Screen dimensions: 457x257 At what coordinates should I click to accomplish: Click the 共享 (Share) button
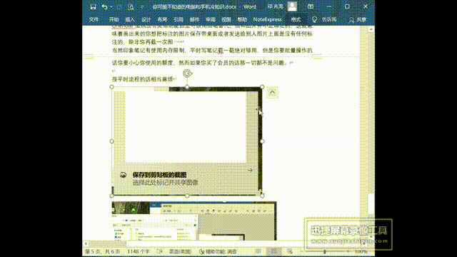click(x=358, y=19)
